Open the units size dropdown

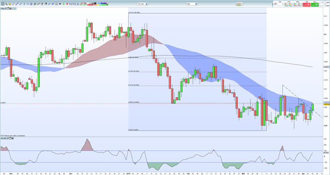coord(142,4)
